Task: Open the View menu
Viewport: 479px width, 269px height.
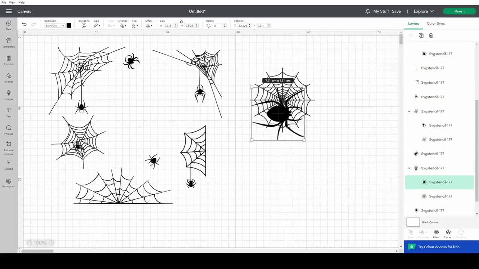Action: pyautogui.click(x=12, y=2)
